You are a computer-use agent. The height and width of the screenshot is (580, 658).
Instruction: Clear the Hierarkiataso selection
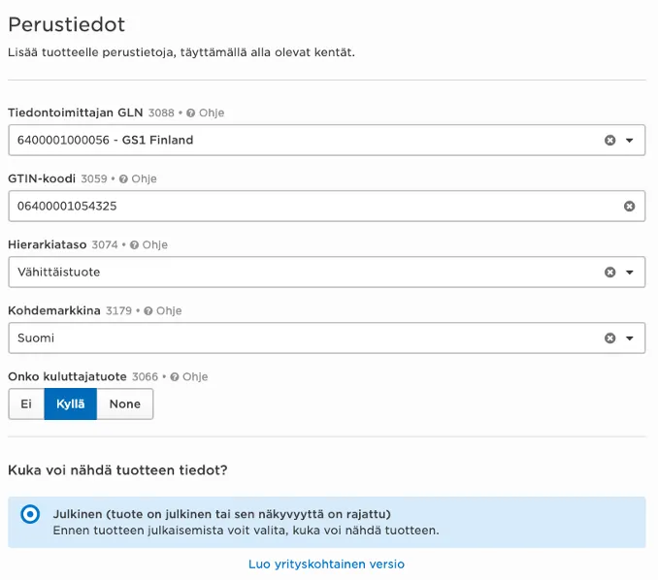click(x=610, y=273)
